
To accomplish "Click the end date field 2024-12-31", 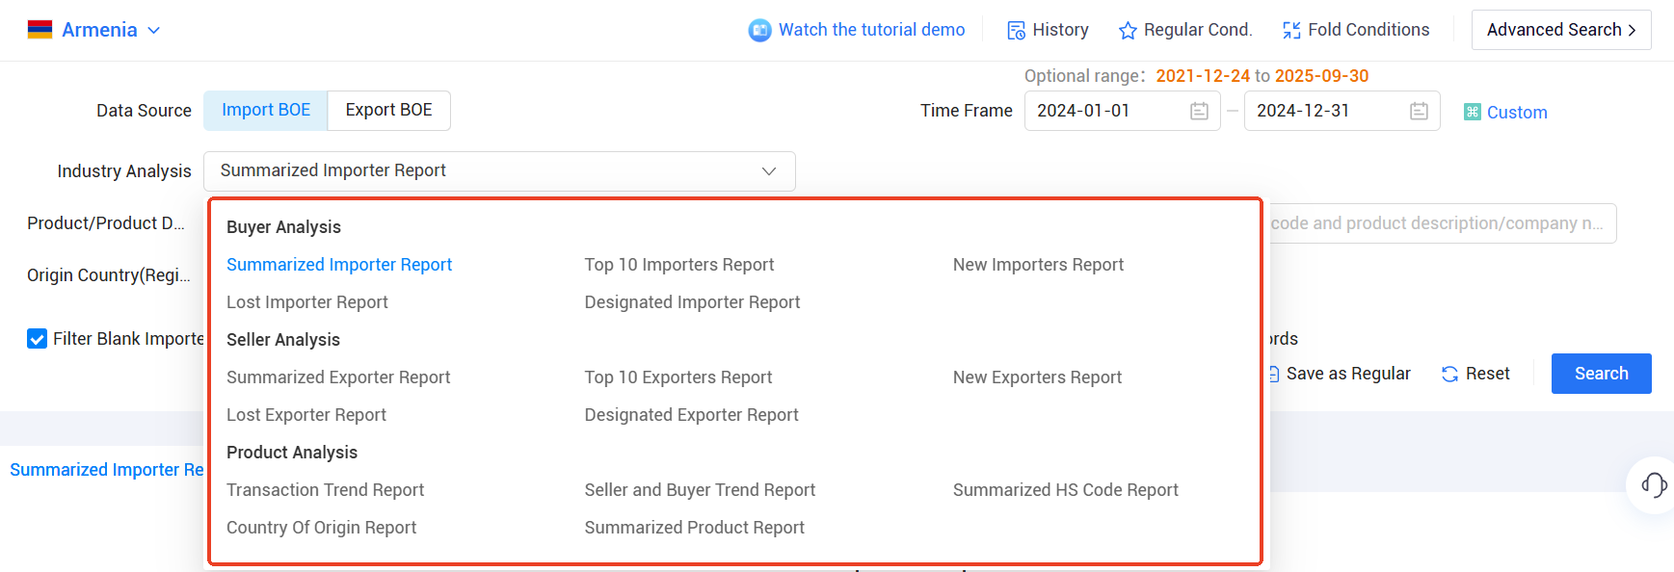I will (1342, 111).
